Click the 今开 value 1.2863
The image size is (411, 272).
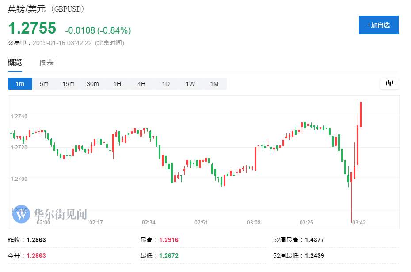click(36, 256)
